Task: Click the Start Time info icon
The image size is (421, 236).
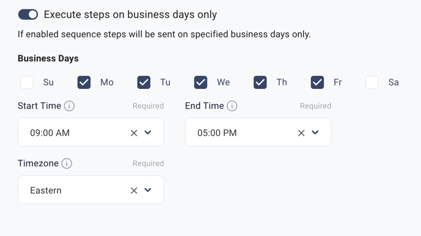Action: (x=69, y=106)
